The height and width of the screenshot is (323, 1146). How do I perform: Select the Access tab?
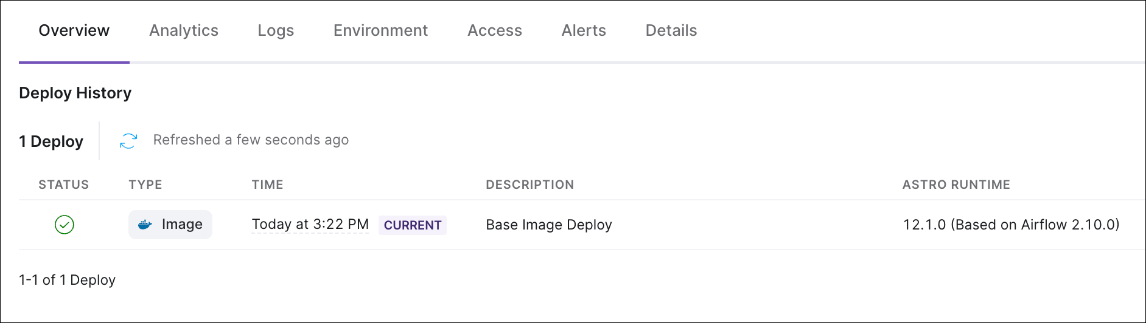pyautogui.click(x=495, y=30)
